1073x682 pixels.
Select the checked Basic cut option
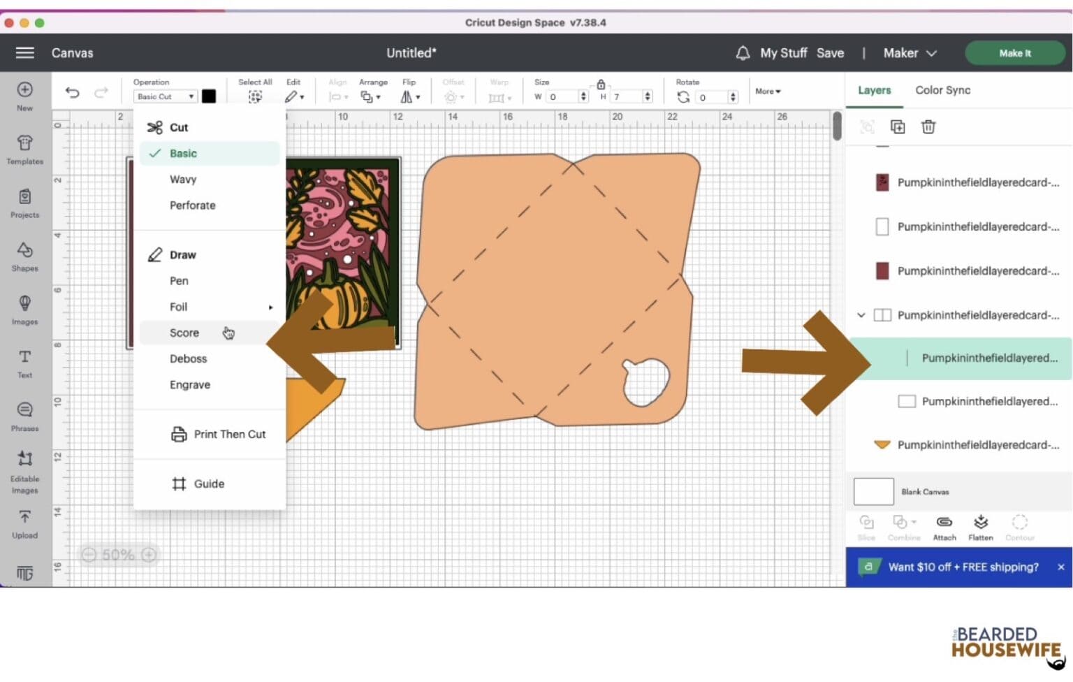(183, 154)
